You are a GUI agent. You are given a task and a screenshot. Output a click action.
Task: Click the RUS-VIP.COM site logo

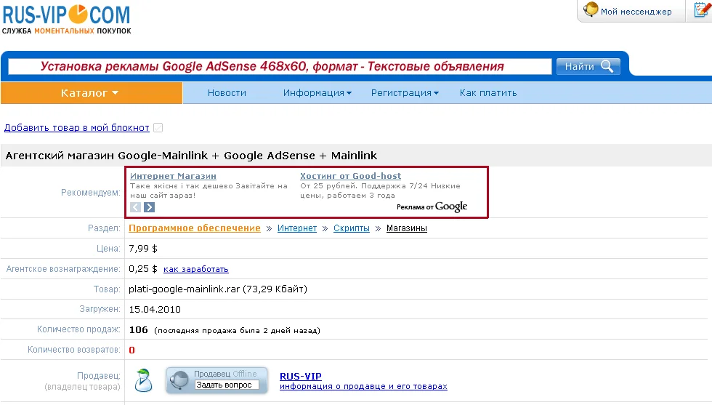(x=66, y=20)
